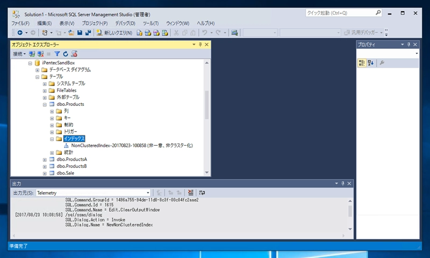Click the Alphabetical sort icon in プロパティ
The image size is (430, 258).
(x=370, y=63)
